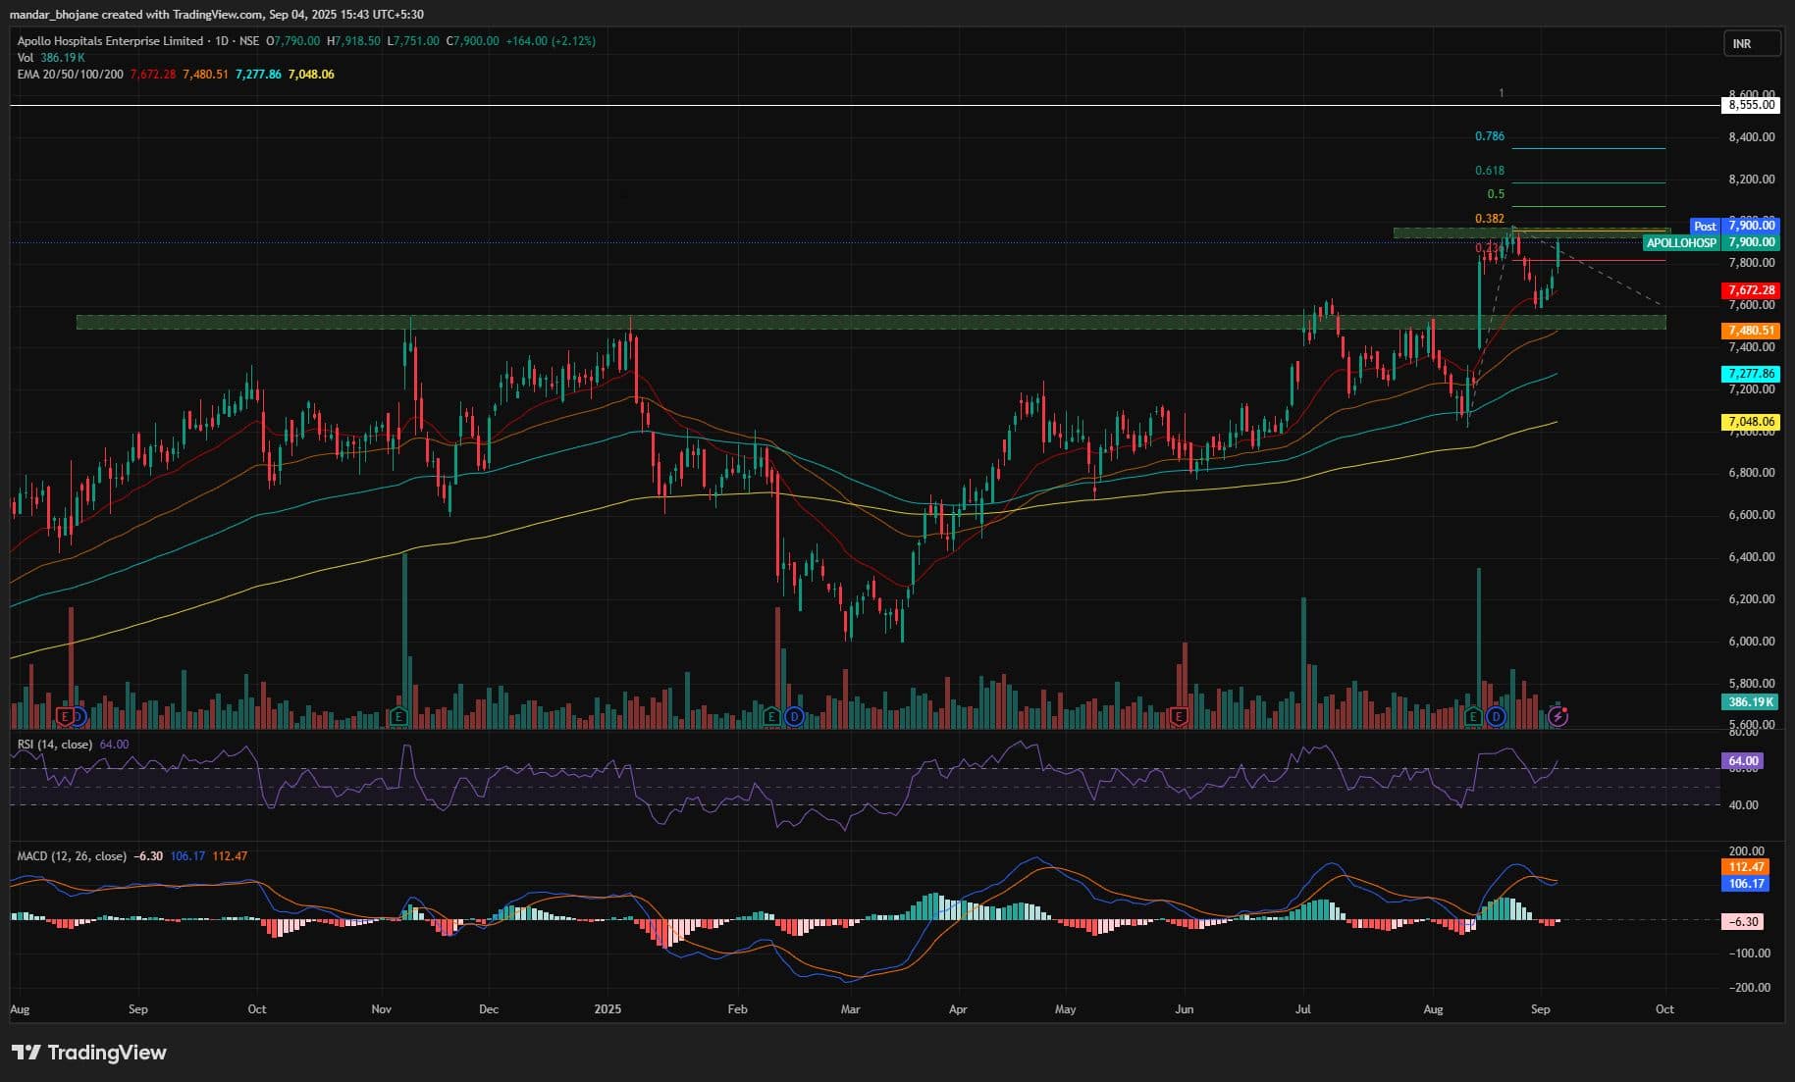
Task: Click the red 7,672.28 EMA price label
Action: click(x=1751, y=290)
